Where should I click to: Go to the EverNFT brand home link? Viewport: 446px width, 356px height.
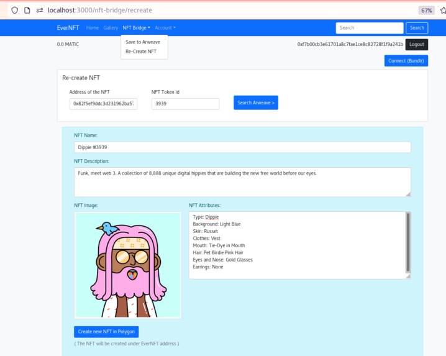pyautogui.click(x=68, y=27)
